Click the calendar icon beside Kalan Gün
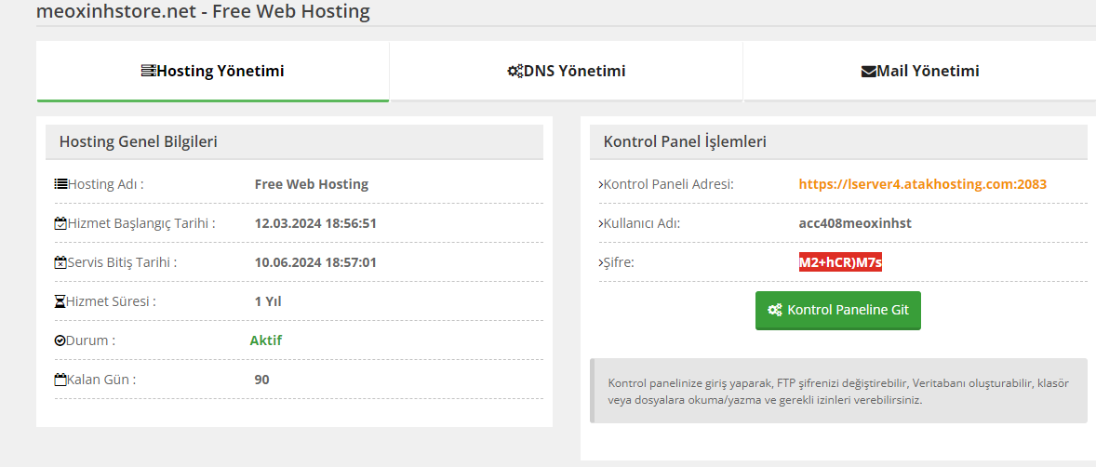Screen dimensions: 1096x467 point(60,380)
